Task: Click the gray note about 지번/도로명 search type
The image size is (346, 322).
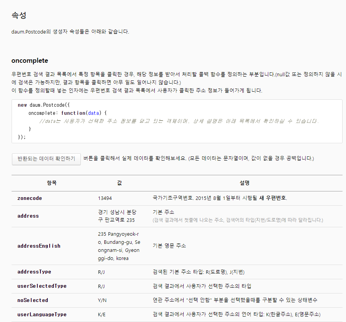Action: [x=238, y=220]
